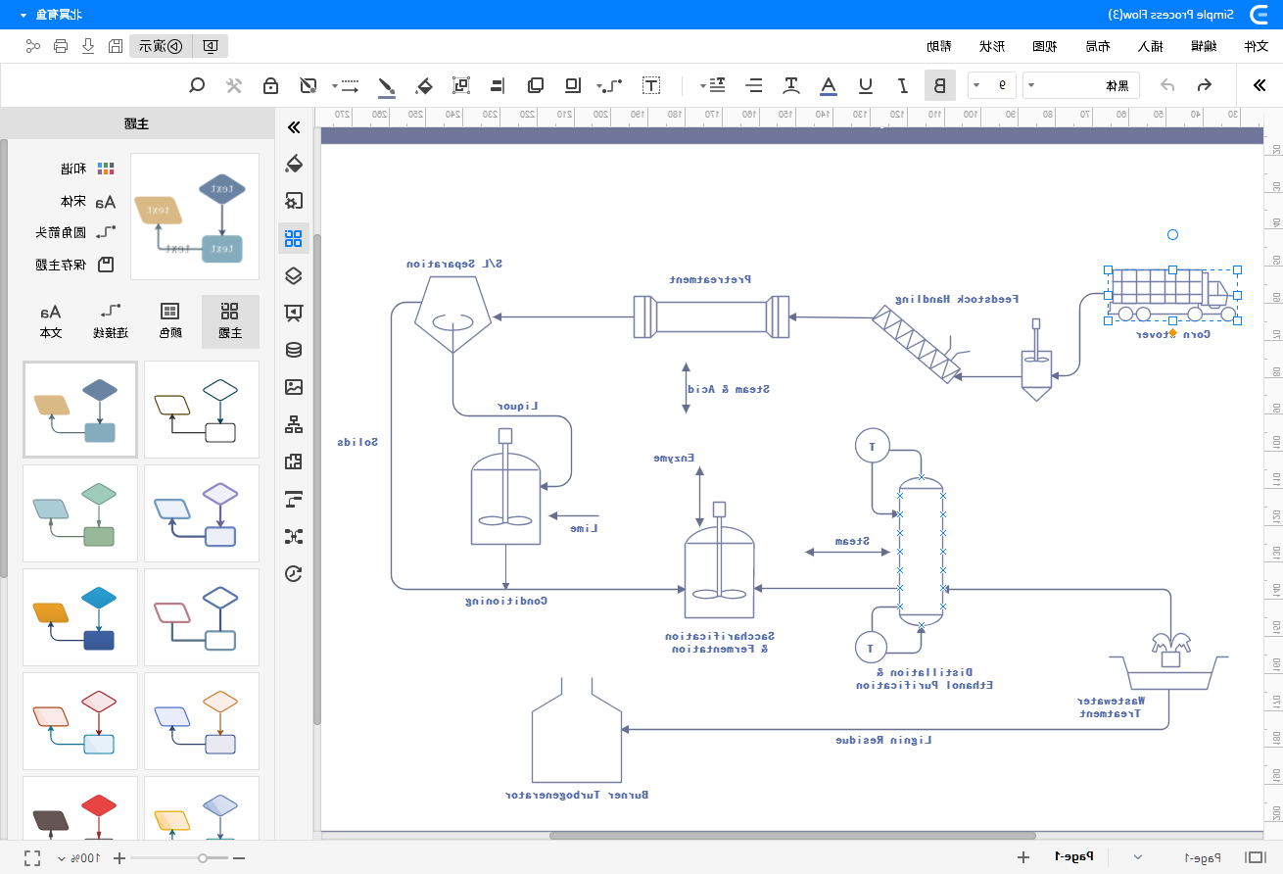Open the line spacing dropdown
The width and height of the screenshot is (1283, 874).
(x=713, y=85)
